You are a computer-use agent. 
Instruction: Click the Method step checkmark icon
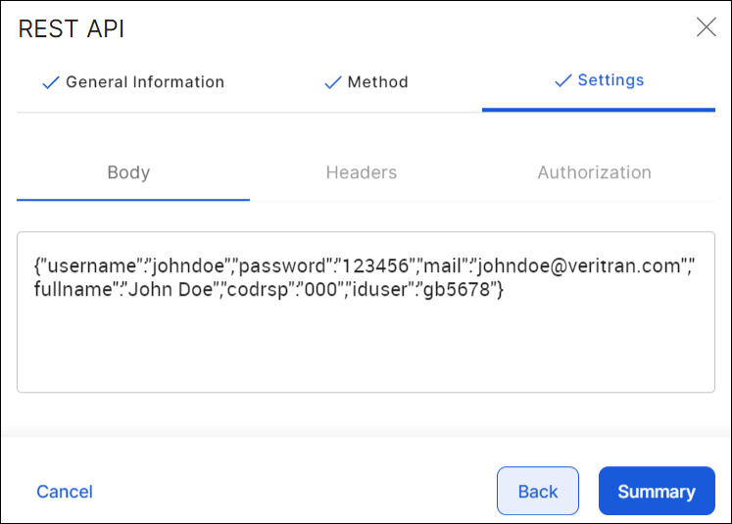click(x=333, y=83)
